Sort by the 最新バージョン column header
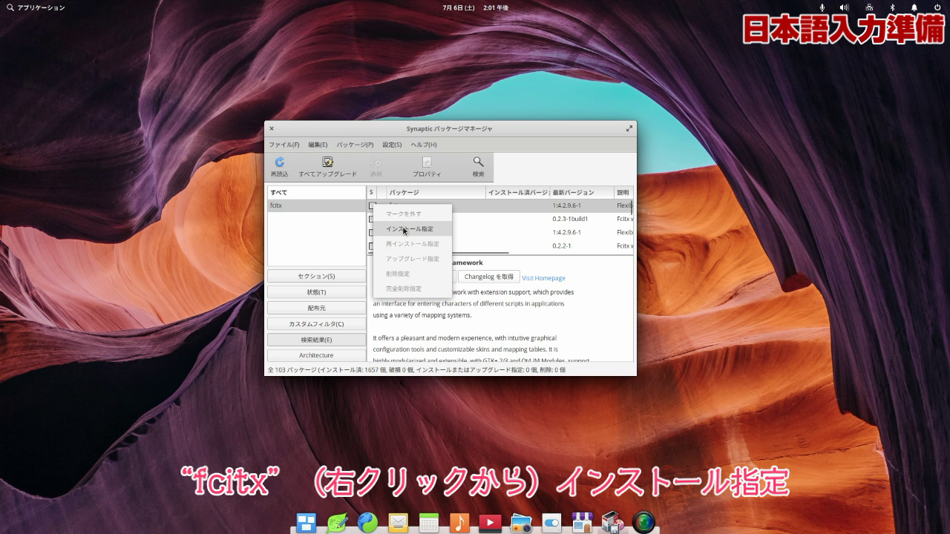 pos(582,192)
